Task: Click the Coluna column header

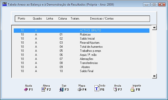Action: 63,19
